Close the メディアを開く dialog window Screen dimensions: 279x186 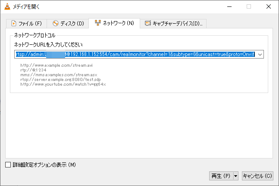pos(269,6)
